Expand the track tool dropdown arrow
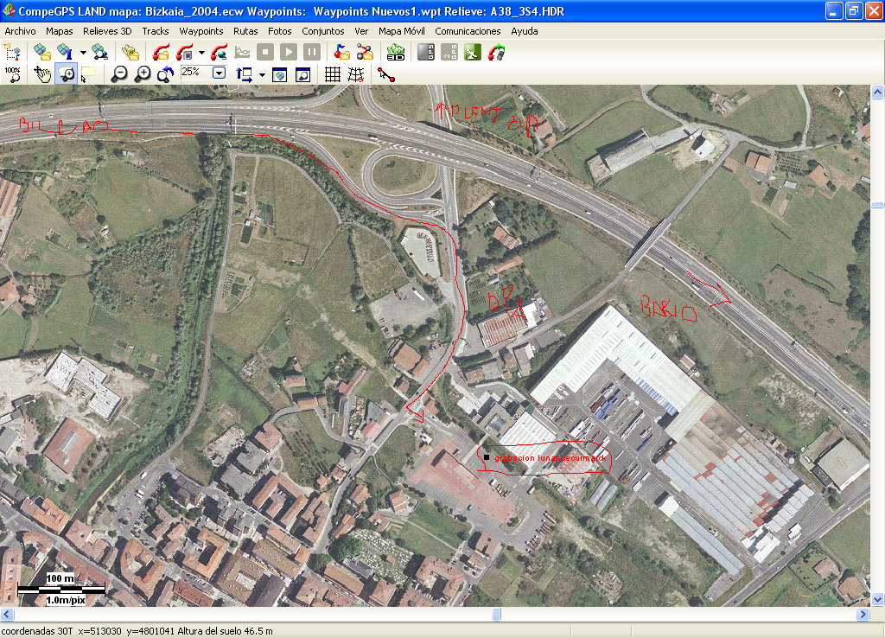Screen dimensions: 885x638 click(201, 53)
